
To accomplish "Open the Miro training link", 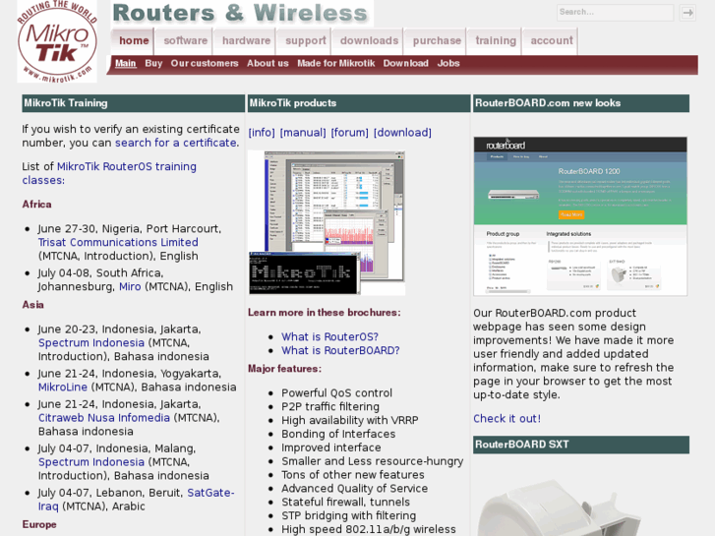I will (130, 286).
